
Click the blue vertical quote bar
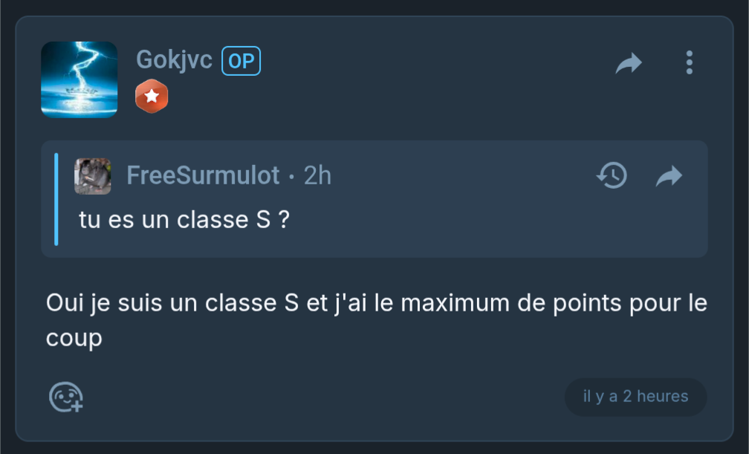pyautogui.click(x=56, y=199)
